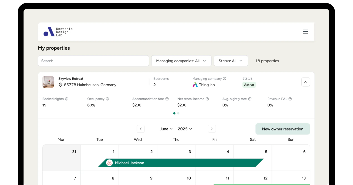Click the Search input field

click(x=93, y=61)
